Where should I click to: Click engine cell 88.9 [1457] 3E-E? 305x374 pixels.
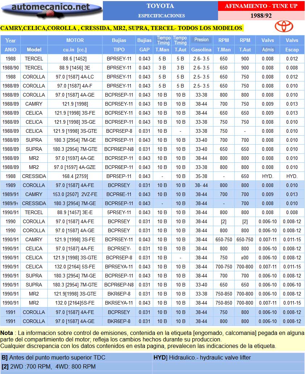tap(75, 212)
